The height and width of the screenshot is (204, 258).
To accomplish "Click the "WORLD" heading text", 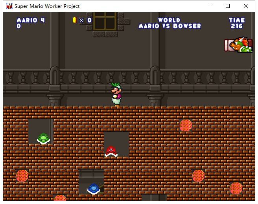I will click(x=169, y=20).
